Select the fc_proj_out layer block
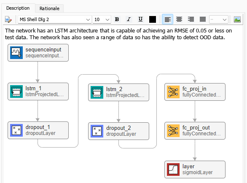 (195, 131)
